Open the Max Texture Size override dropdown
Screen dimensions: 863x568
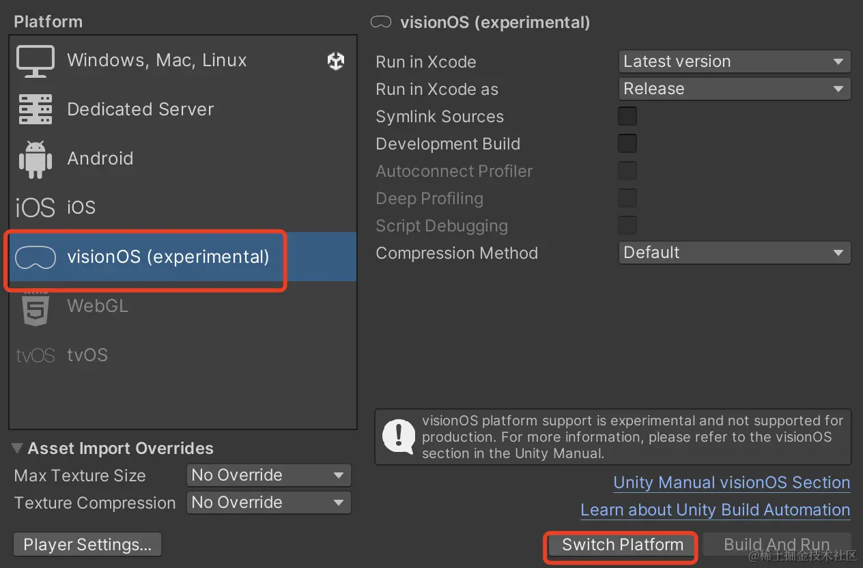click(269, 475)
